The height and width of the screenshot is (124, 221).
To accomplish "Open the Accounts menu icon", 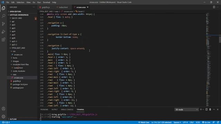I will click(3, 109).
